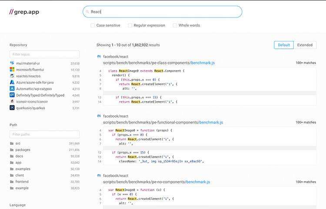Enable the Case sensitive checkbox
The image size is (326, 209).
[x=93, y=25]
